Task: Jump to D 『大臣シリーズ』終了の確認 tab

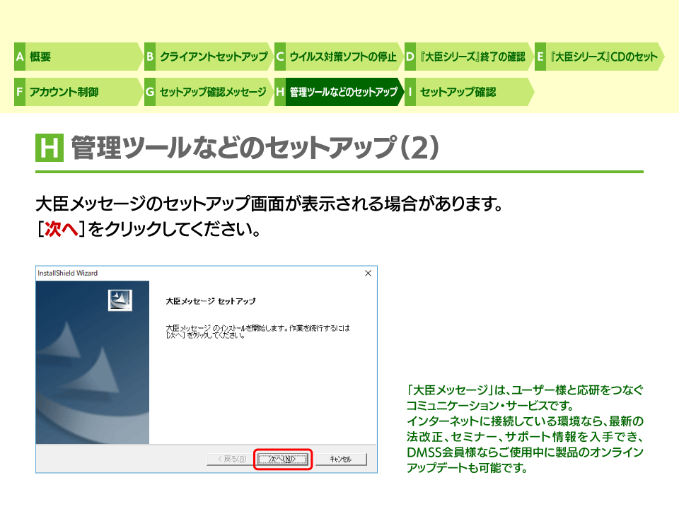Action: pyautogui.click(x=467, y=57)
